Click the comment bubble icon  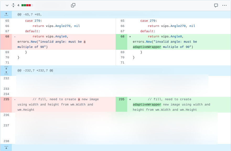tap(216, 5)
